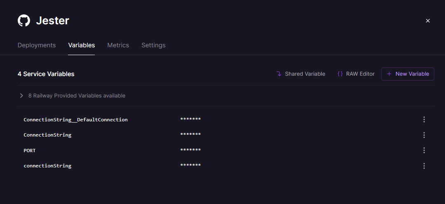The image size is (445, 204).
Task: Open three-dot menu for lowercase connectionString
Action: tap(424, 166)
